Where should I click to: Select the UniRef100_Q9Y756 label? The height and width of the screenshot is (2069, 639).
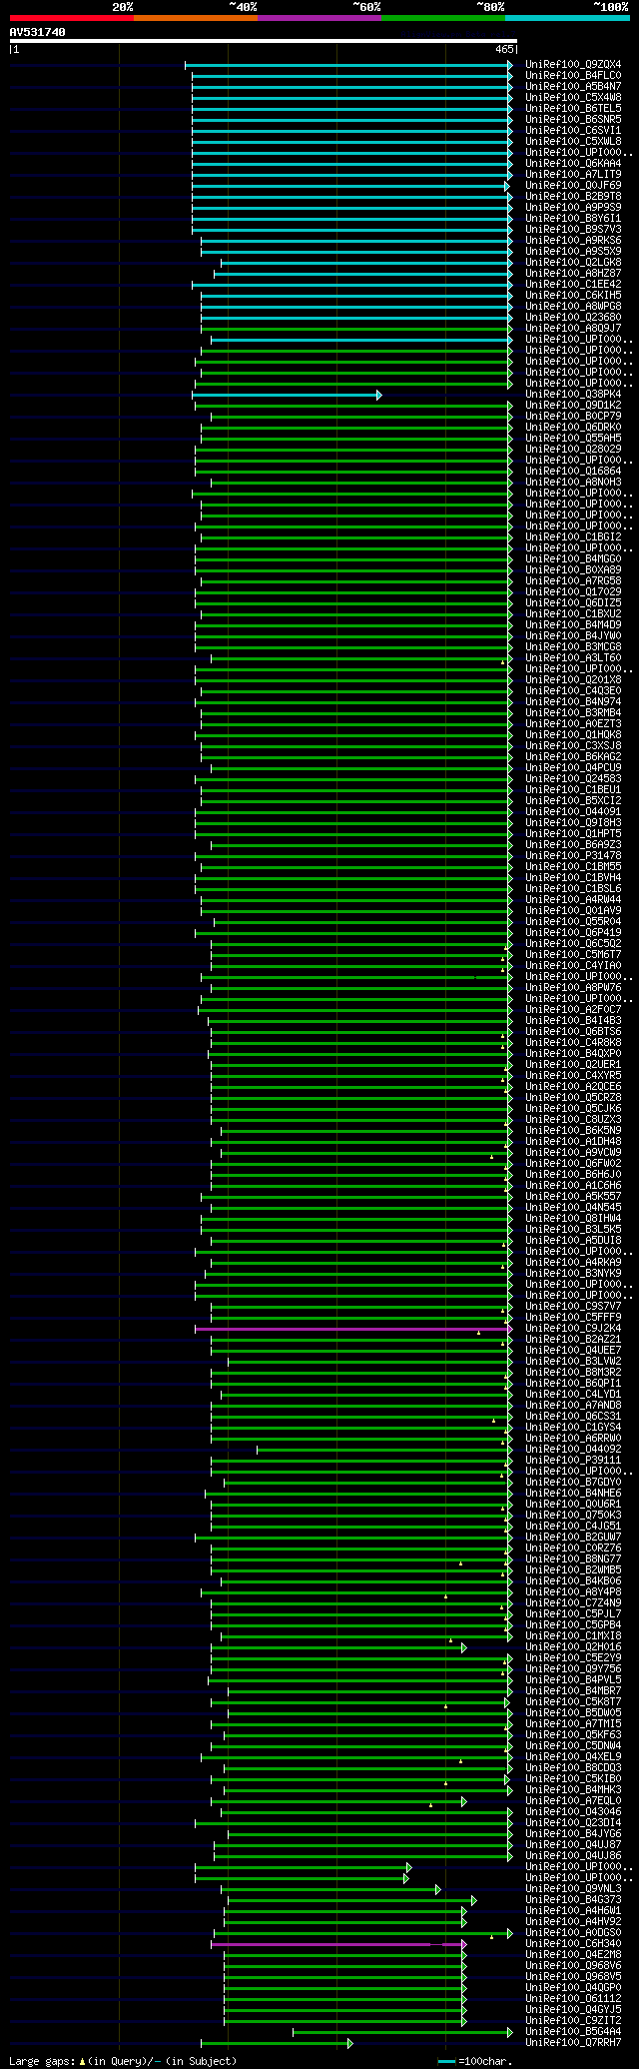tap(573, 1669)
